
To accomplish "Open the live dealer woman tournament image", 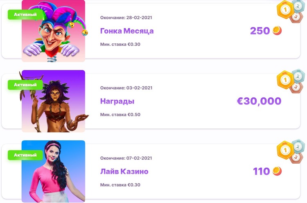I will (54, 171).
